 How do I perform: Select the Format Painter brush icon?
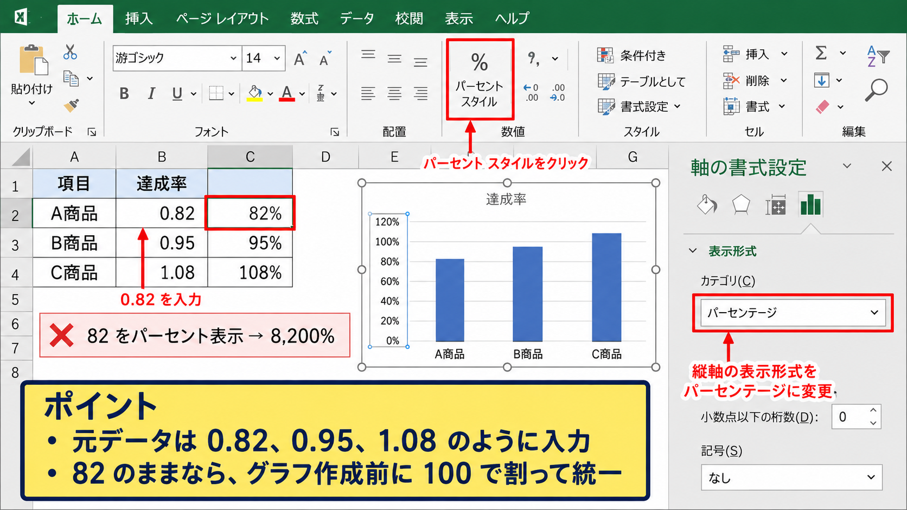click(71, 105)
